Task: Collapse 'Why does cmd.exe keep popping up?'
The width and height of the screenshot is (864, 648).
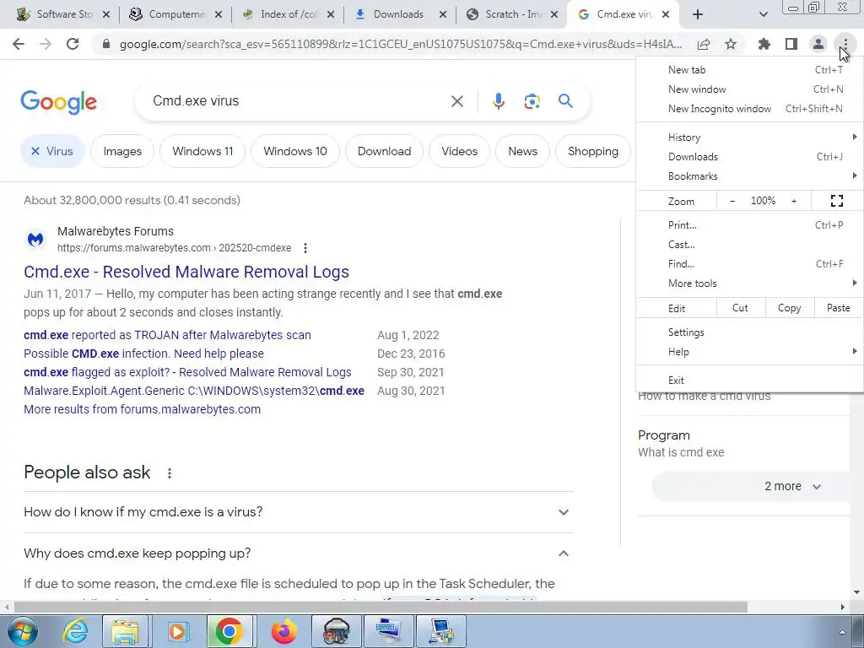Action: pos(299,553)
